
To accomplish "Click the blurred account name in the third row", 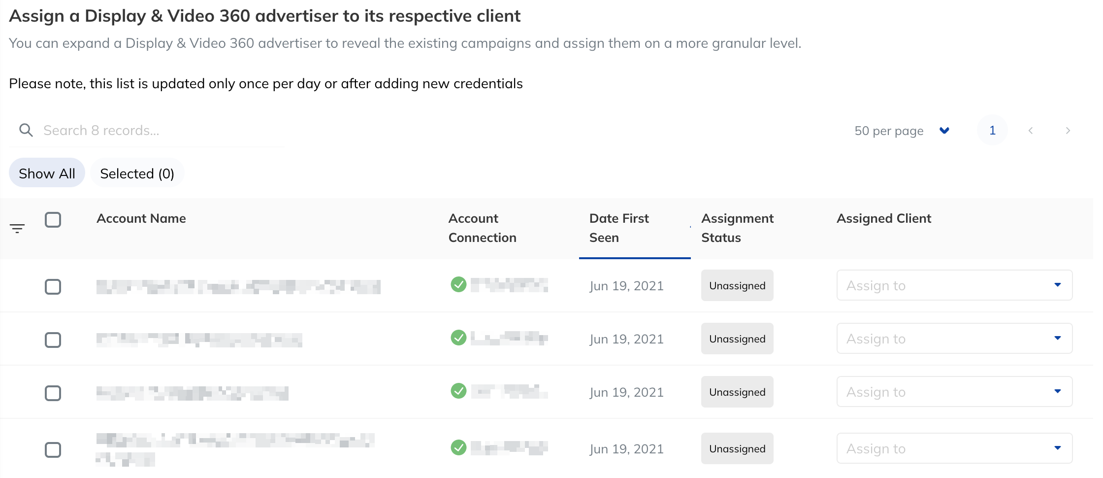I will pyautogui.click(x=192, y=393).
